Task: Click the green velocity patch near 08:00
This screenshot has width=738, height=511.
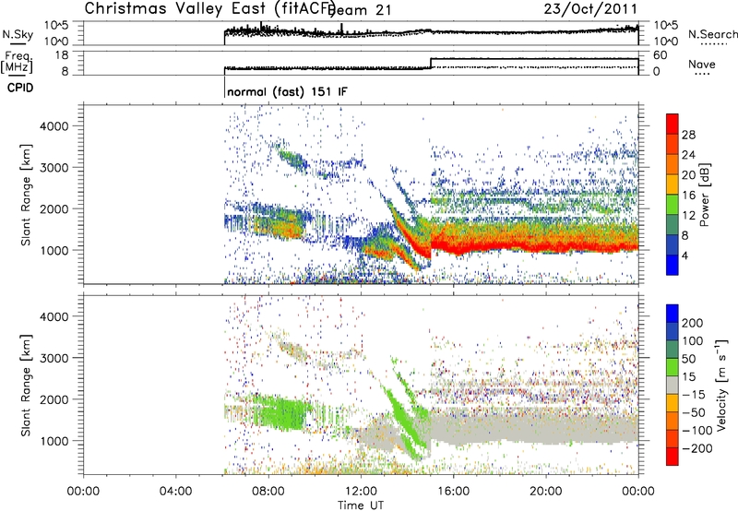Action: coord(282,411)
